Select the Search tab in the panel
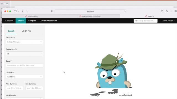The height and width of the screenshot is (99, 177). (11, 31)
